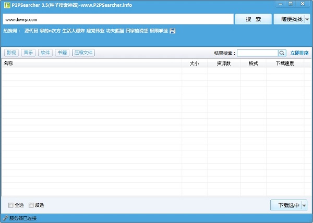Focus the main search box with www.downyi.com
The height and width of the screenshot is (223, 313).
pyautogui.click(x=118, y=19)
